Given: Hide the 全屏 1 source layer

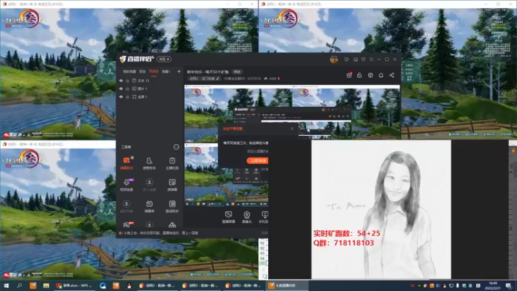Looking at the screenshot, I should click(x=121, y=96).
